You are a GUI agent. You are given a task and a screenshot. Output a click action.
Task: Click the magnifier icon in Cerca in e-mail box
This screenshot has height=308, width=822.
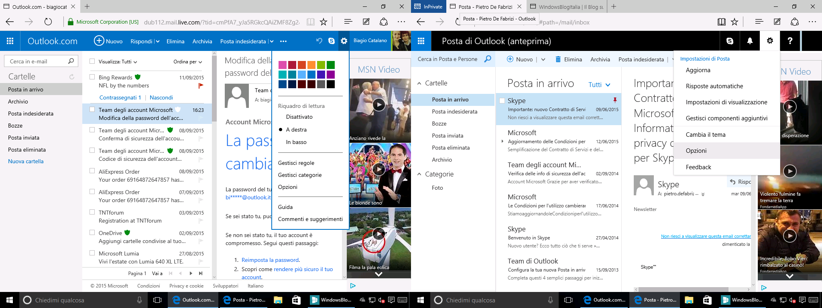(71, 61)
